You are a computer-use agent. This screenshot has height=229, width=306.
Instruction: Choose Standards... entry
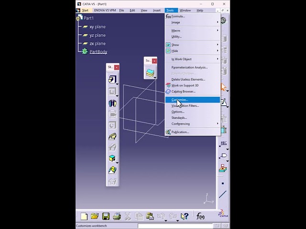point(193,118)
